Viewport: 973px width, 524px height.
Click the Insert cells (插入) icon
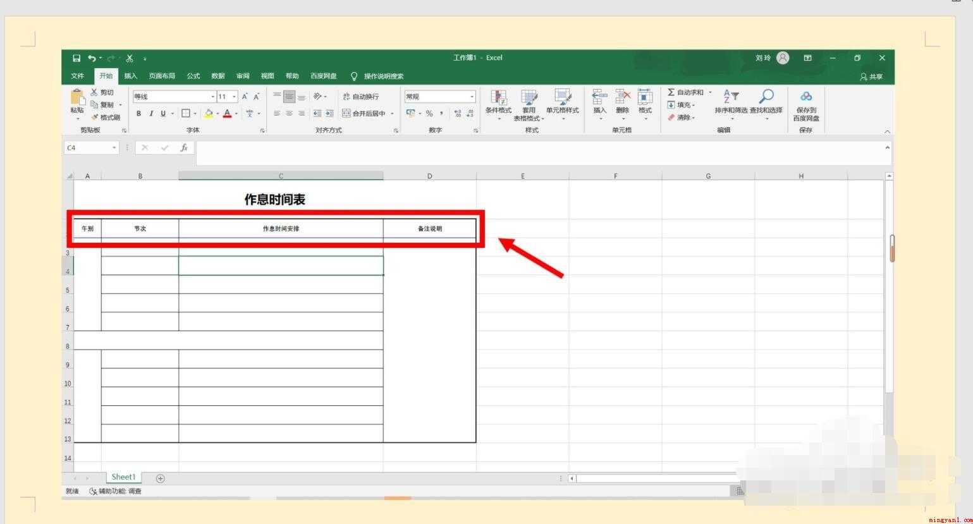(599, 97)
